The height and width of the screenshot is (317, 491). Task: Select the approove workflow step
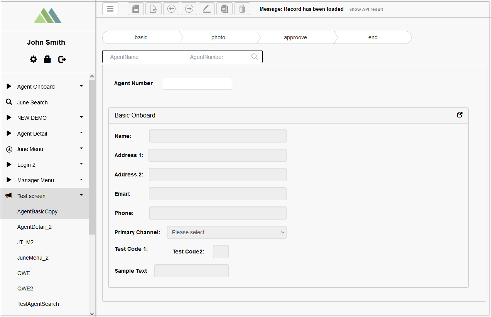(x=295, y=37)
